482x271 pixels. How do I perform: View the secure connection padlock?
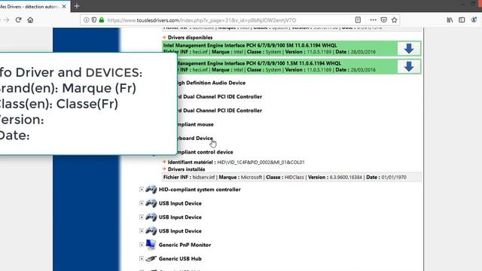(102, 20)
